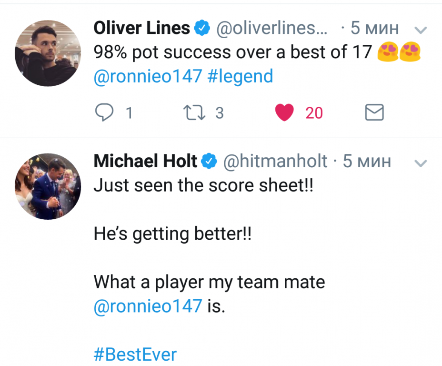442x366 pixels.
Task: Unlike Oliver Lines tweet via red heart
Action: (x=285, y=113)
